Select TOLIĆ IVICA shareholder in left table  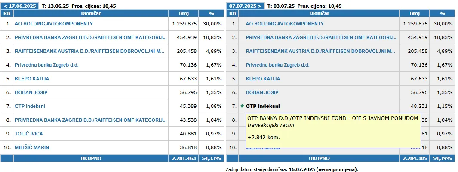(x=29, y=134)
